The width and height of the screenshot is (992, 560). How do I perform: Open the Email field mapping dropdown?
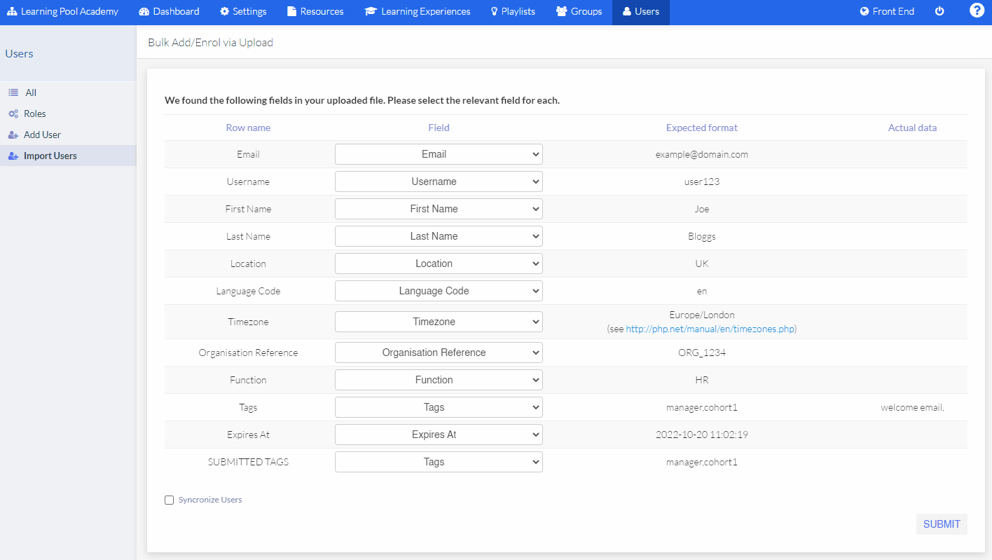(439, 153)
